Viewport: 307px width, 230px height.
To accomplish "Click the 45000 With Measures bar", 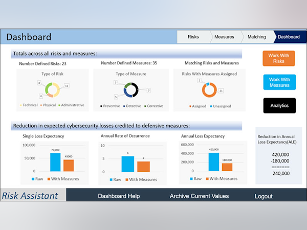I will pos(69,166).
